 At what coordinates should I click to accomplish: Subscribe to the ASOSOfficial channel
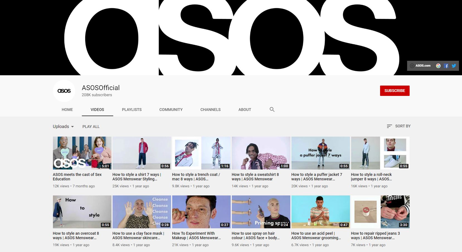(x=395, y=91)
